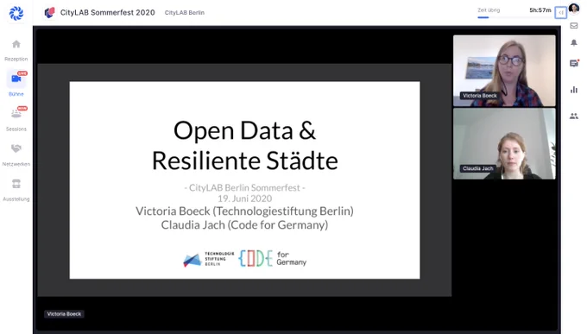Select Victoria Boeck's video tile
The width and height of the screenshot is (587, 334).
click(x=504, y=71)
